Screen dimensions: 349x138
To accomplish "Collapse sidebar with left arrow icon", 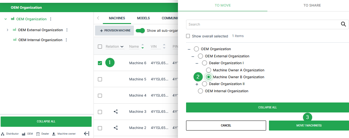I will 87,134.
